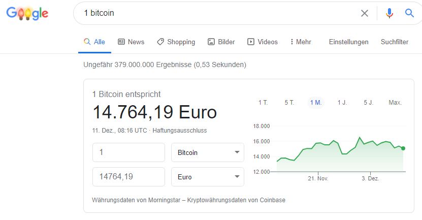
Task: Open the Suchfilter options
Action: coord(395,42)
